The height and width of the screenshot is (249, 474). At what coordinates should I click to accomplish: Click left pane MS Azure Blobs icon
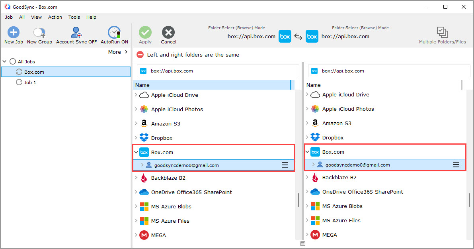click(144, 207)
